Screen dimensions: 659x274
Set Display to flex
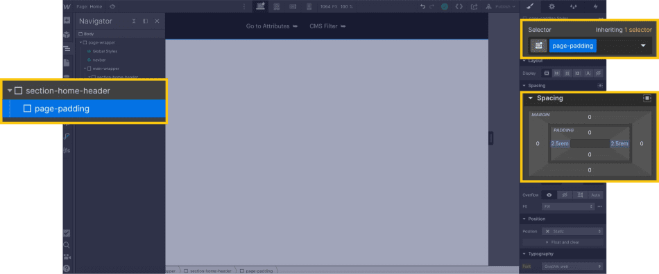557,73
